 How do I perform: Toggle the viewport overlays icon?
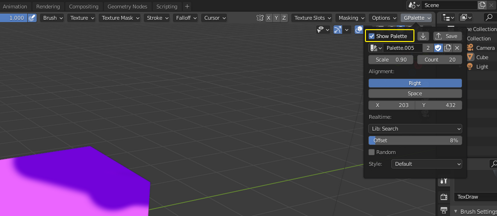coord(359,30)
